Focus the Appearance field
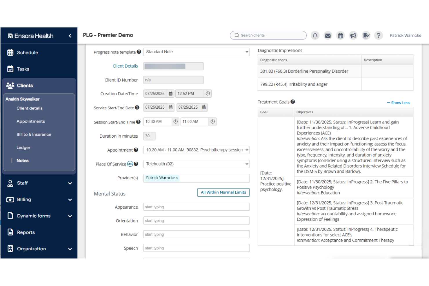429x286 pixels. (x=197, y=207)
